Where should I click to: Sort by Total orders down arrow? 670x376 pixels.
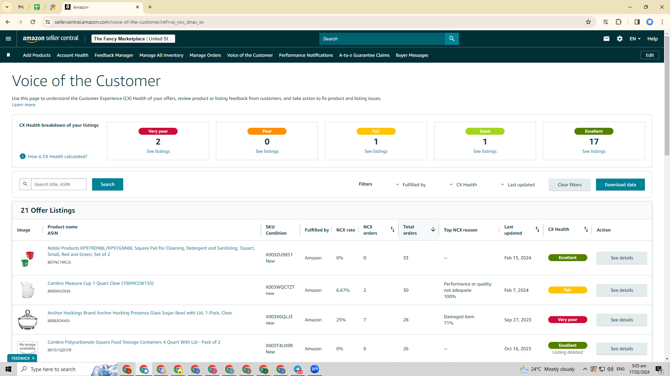pos(433,229)
